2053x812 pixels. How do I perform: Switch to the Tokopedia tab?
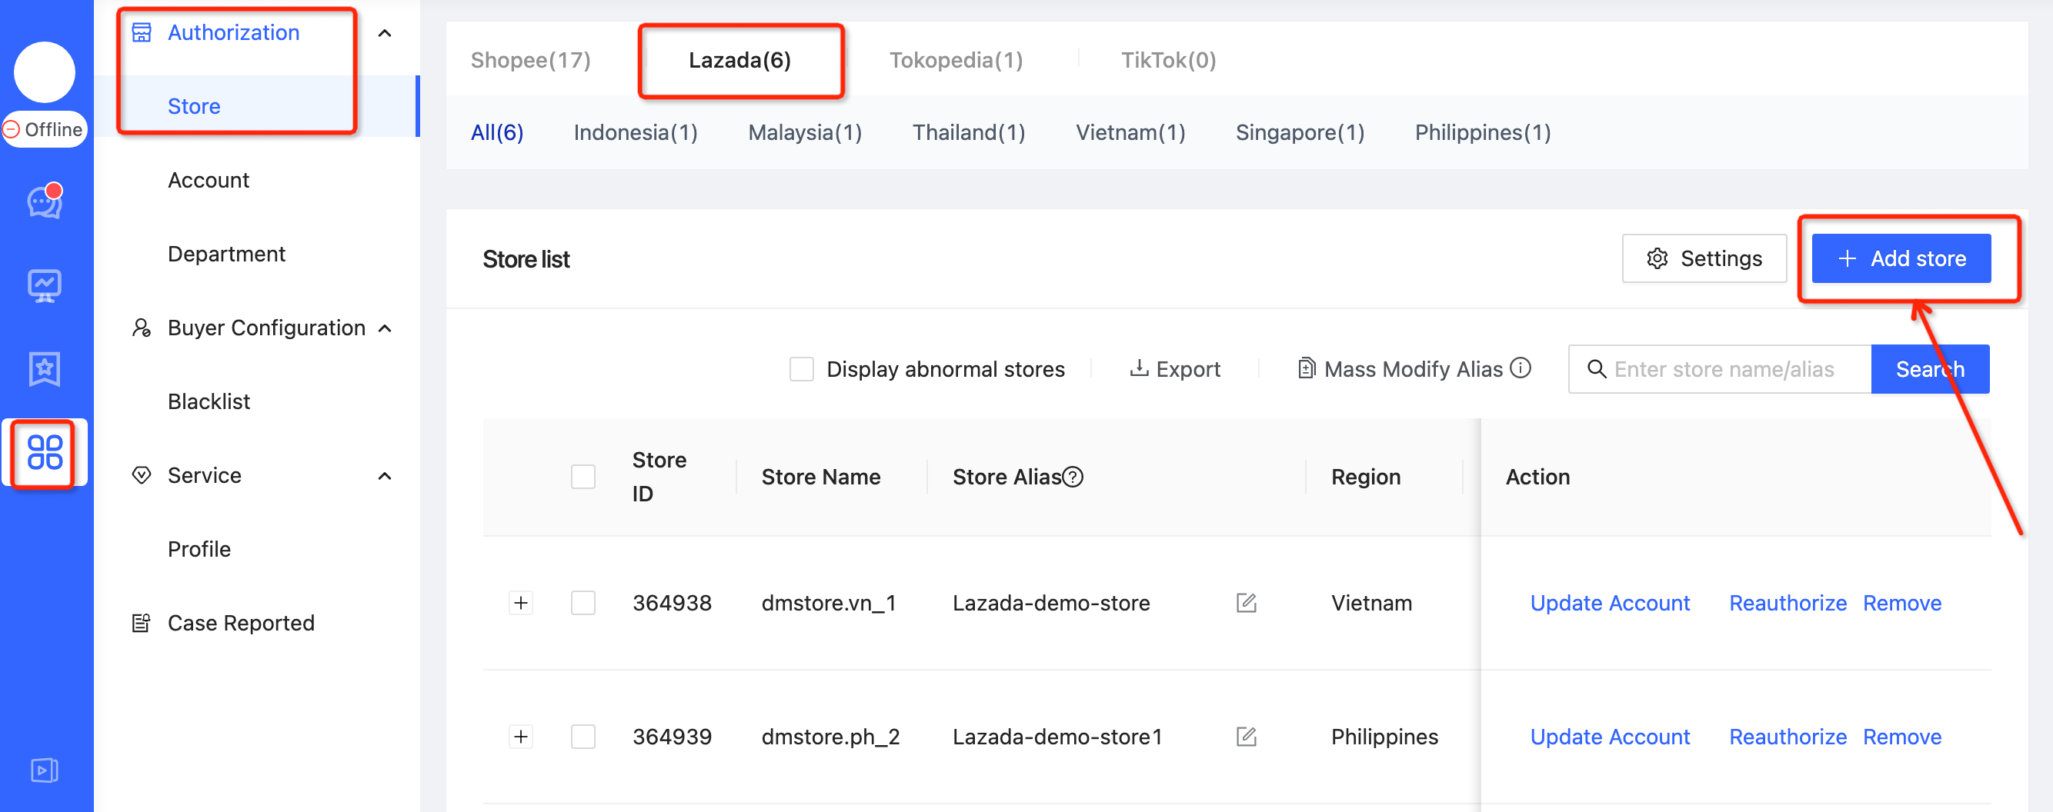(956, 59)
